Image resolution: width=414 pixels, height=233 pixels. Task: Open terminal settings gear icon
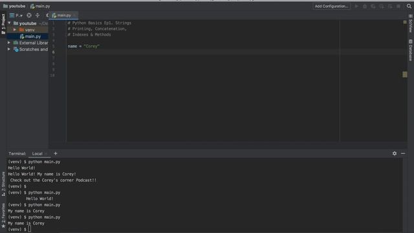[395, 153]
